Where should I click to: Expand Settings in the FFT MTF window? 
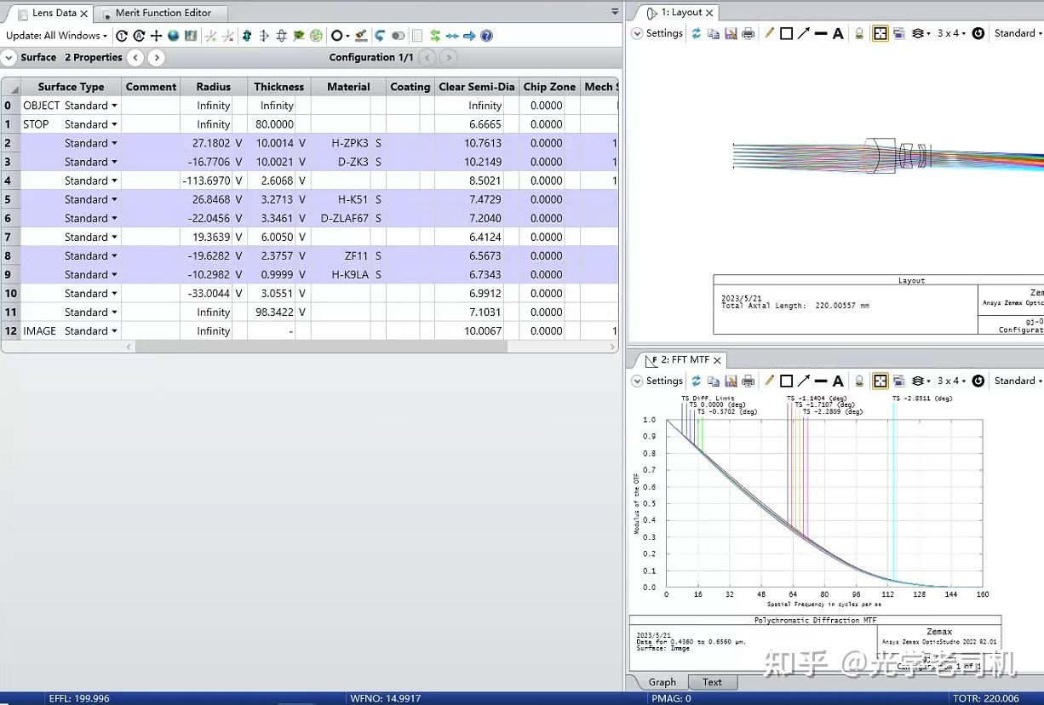657,381
